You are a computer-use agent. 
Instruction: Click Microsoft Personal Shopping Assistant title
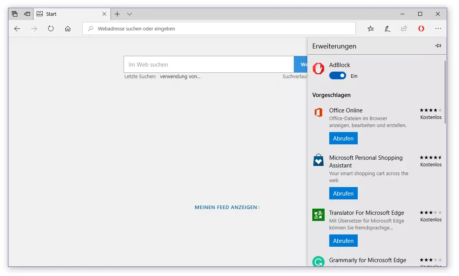(x=365, y=162)
